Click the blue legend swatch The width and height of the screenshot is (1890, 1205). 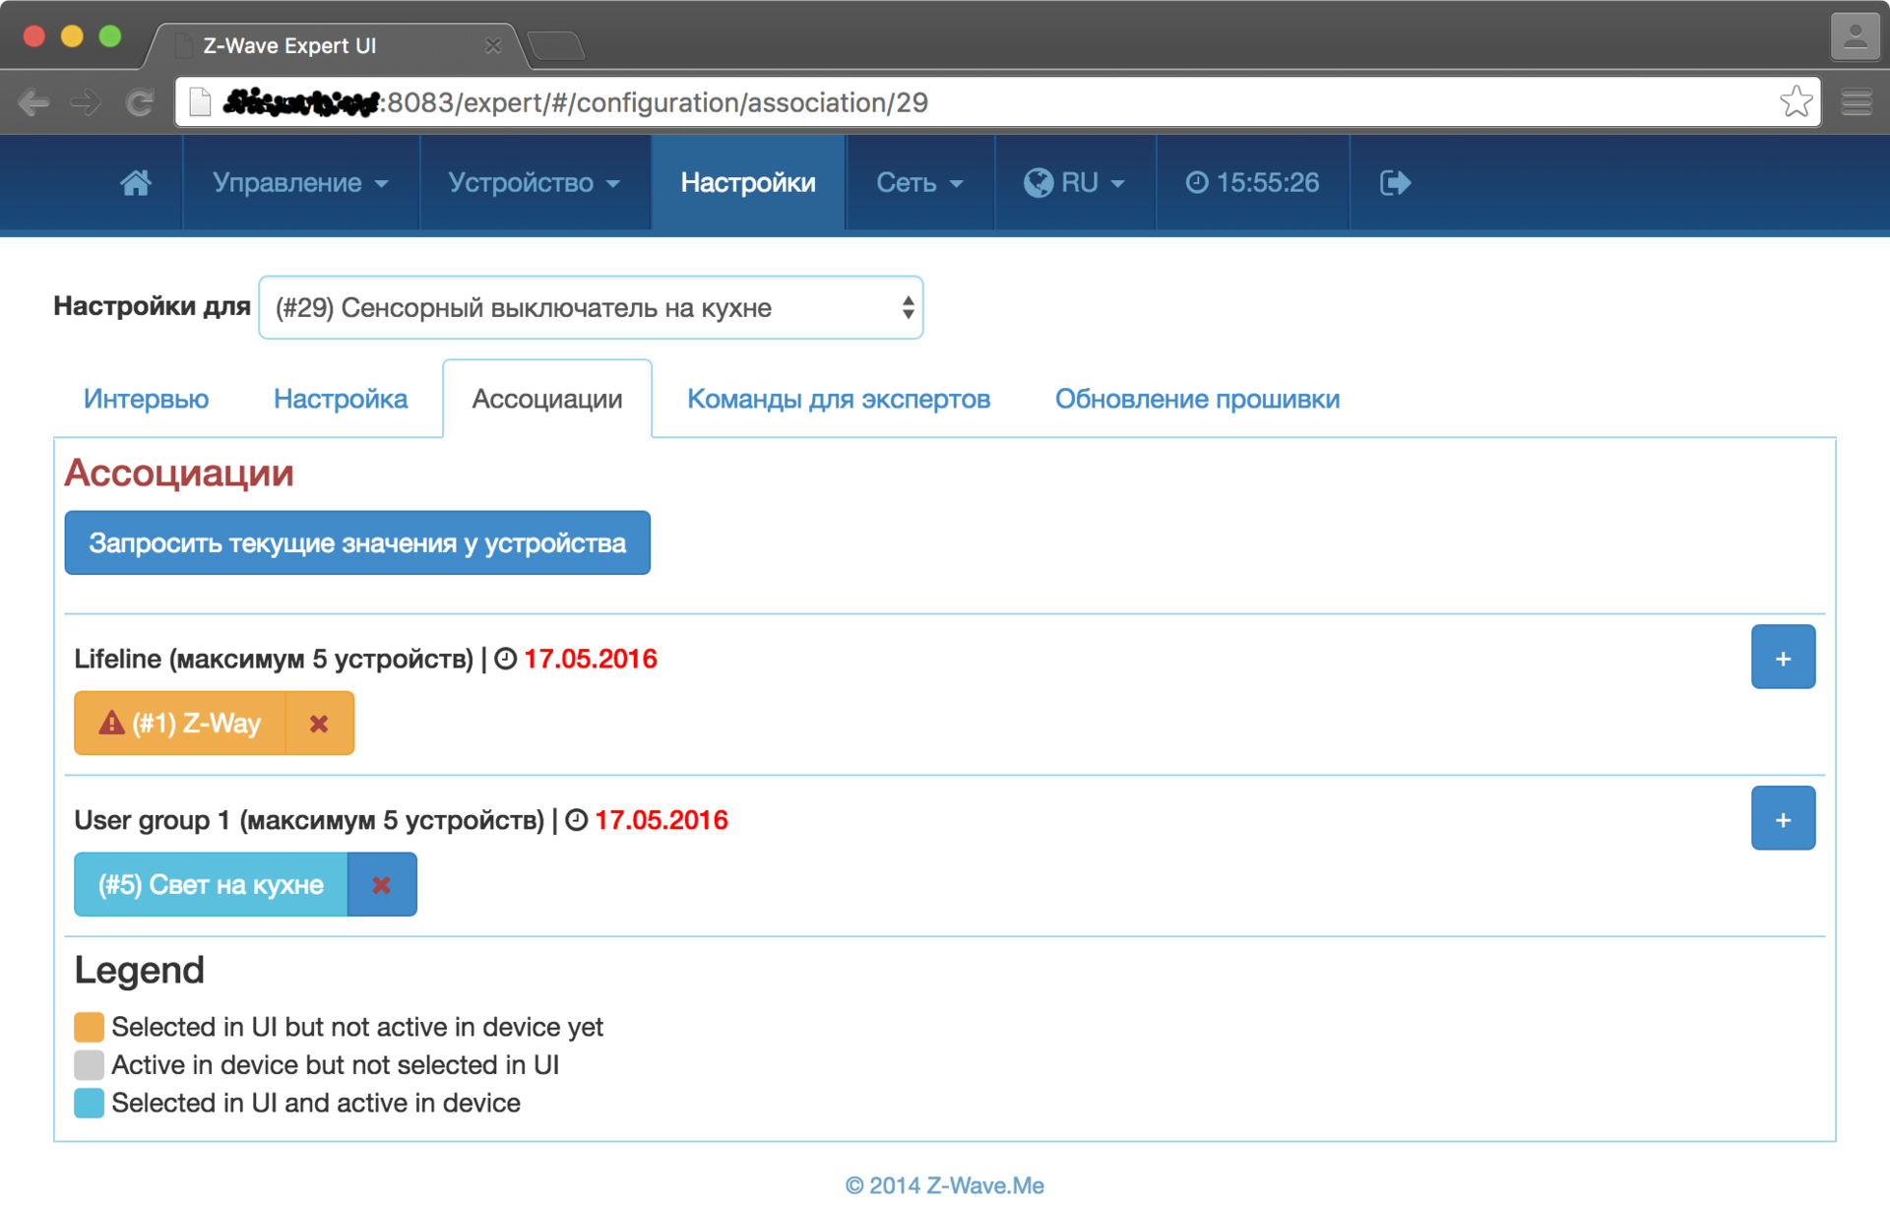click(89, 1103)
